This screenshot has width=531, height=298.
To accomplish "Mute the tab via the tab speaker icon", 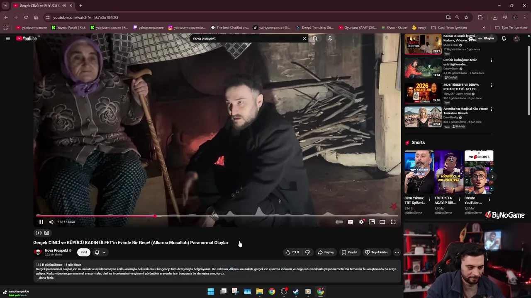I will click(x=64, y=6).
